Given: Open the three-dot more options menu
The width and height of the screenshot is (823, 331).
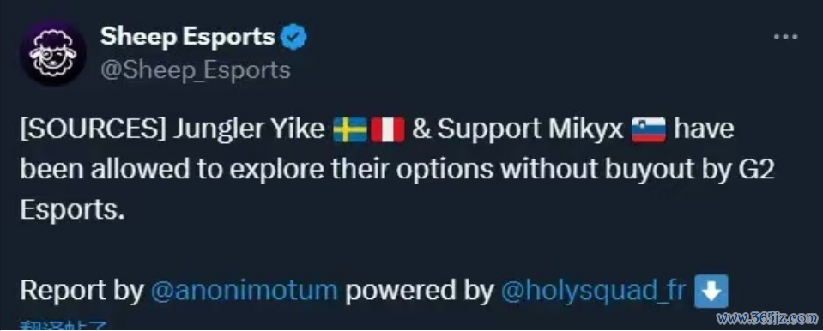Looking at the screenshot, I should (x=786, y=37).
